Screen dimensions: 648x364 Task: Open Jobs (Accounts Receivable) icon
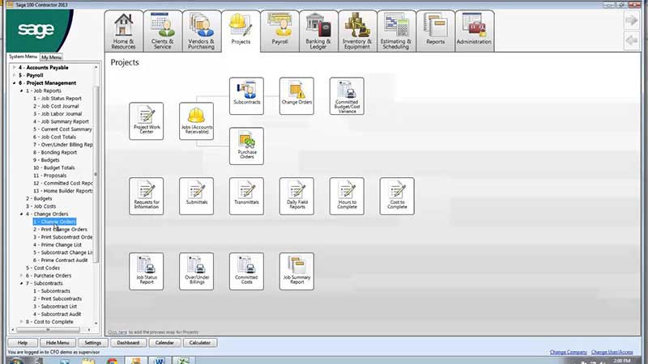[196, 121]
